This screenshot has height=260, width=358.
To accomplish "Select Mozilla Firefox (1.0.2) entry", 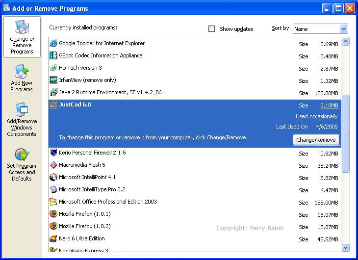I will coord(195,227).
